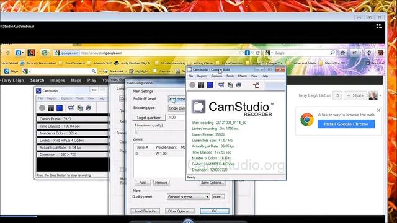The height and width of the screenshot is (223, 397).
Task: Click Play in Google black bar
Action: coord(92,80)
